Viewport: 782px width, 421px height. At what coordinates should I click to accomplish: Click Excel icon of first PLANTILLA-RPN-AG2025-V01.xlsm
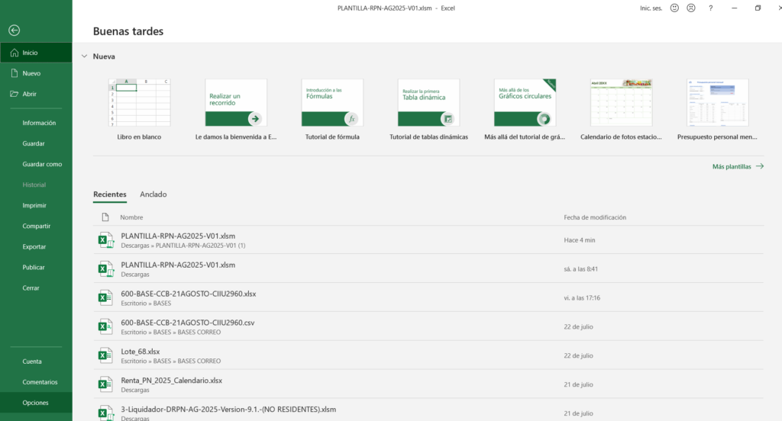(x=105, y=240)
